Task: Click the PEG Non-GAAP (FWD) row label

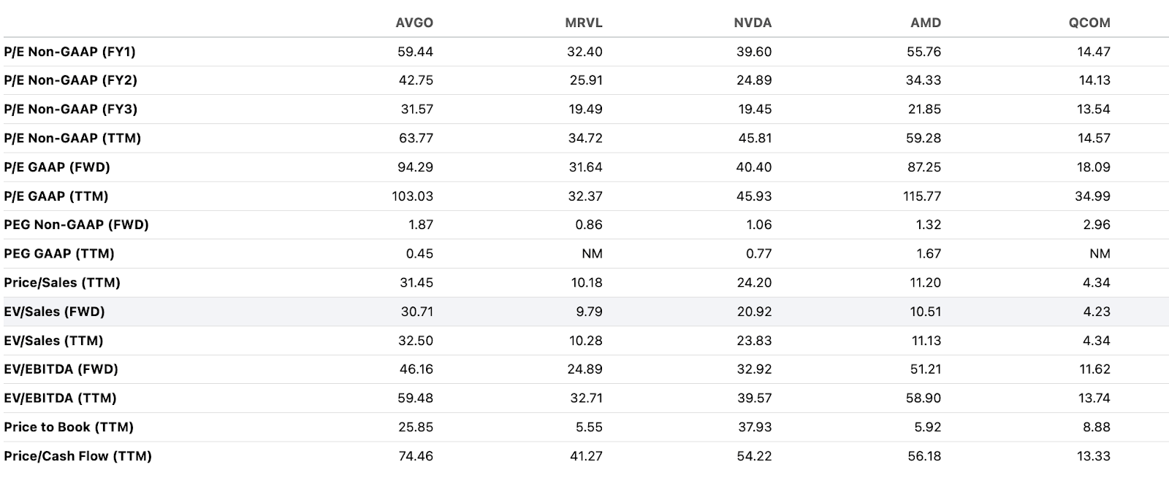Action: [x=76, y=225]
